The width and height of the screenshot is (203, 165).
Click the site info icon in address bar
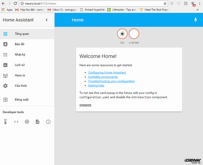tap(22, 3)
